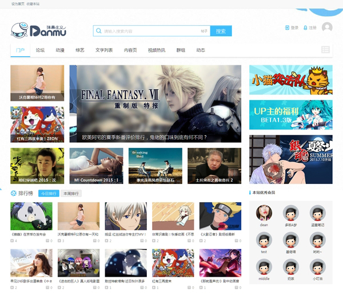The width and height of the screenshot is (343, 295).
Task: Open test member avatar
Action: point(264,240)
